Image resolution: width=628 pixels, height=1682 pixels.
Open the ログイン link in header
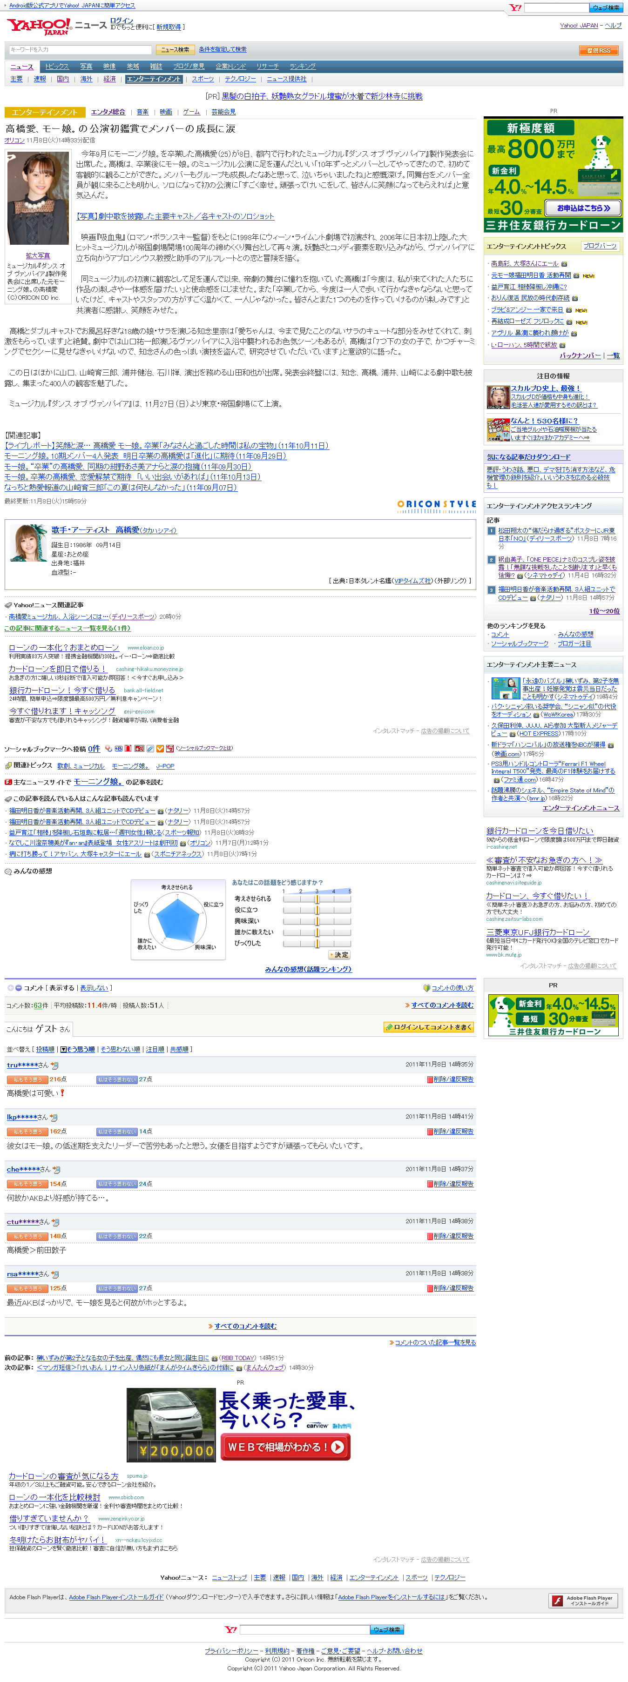(122, 21)
